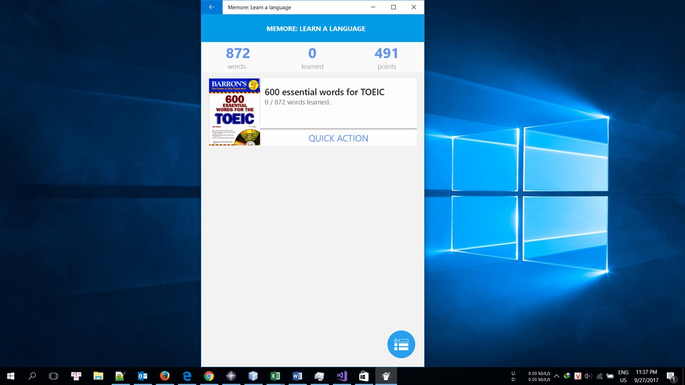Click the Barron's TOEIC book cover

[x=234, y=112]
